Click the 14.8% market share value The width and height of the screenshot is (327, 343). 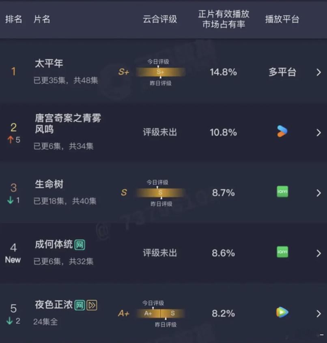223,72
